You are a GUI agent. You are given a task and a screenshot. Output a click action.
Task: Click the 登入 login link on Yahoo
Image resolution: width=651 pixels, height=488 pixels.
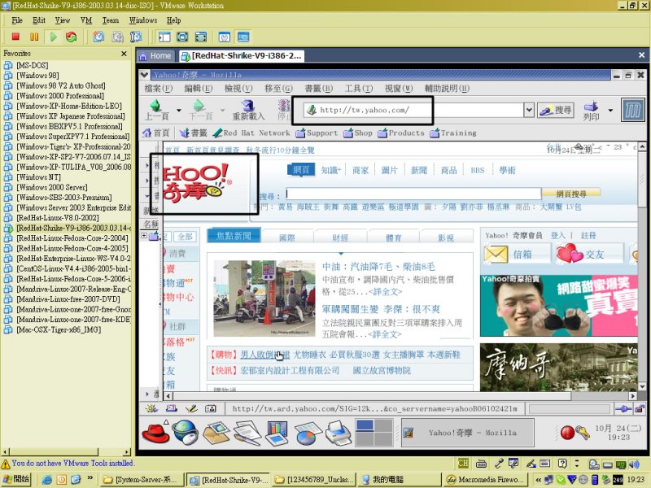[558, 235]
